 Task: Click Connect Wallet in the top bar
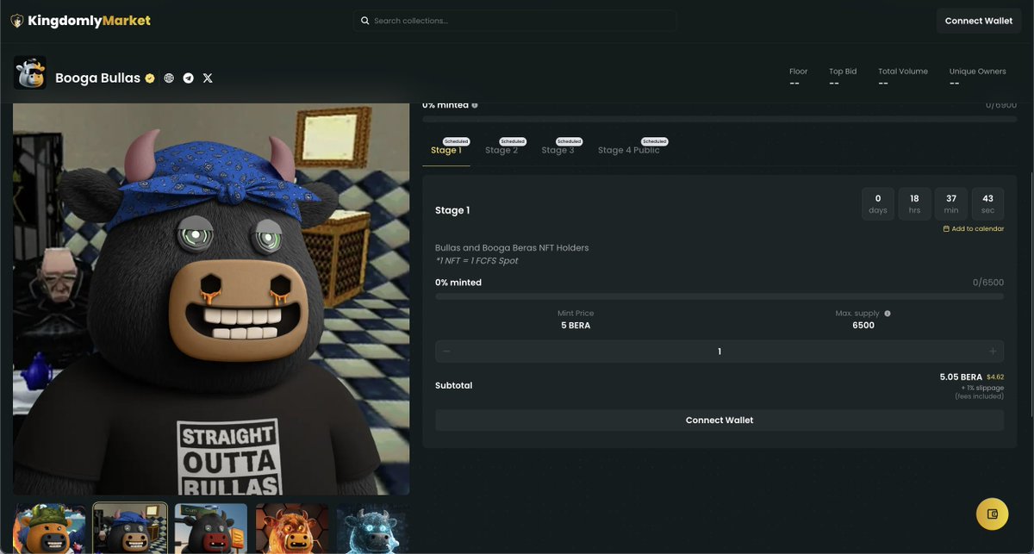click(x=978, y=20)
